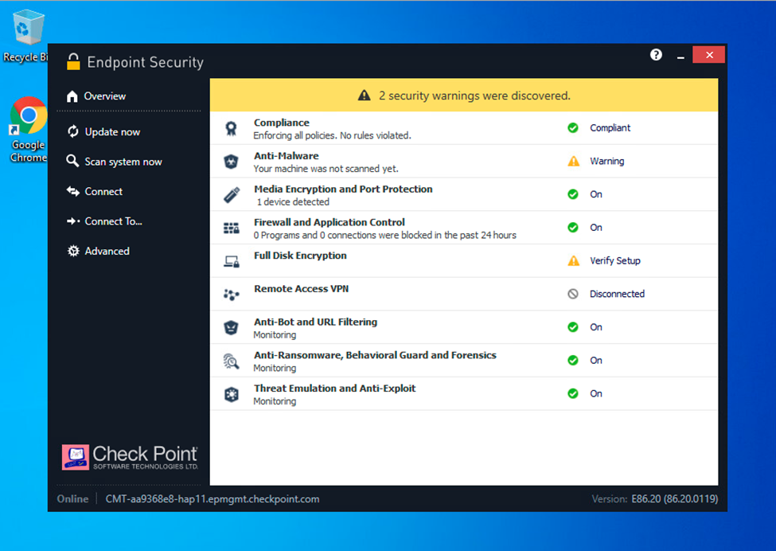
Task: Click the Anti-Bot and URL Filtering icon
Action: [231, 327]
